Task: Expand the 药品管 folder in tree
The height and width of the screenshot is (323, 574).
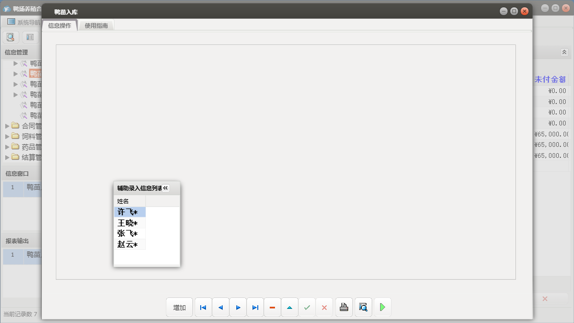Action: coord(7,147)
